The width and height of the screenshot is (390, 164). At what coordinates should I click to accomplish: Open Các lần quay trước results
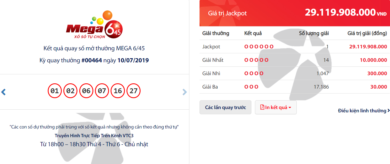(x=225, y=107)
